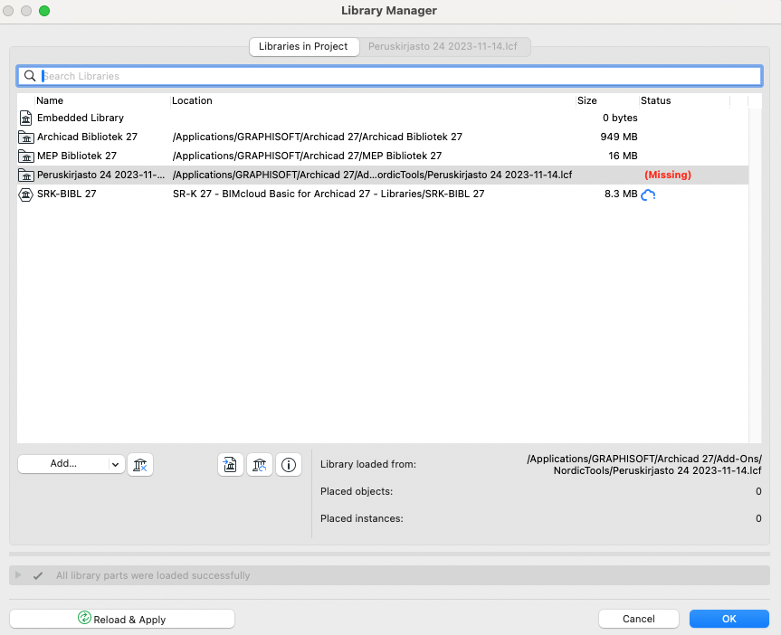Click the embed/migrate library file icon
781x635 pixels.
pos(231,465)
